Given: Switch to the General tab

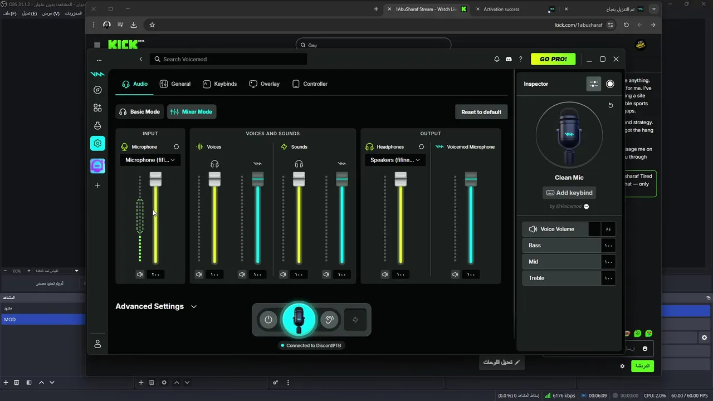Looking at the screenshot, I should click(x=175, y=84).
